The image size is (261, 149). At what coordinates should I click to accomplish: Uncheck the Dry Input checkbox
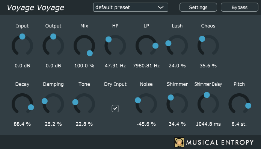tap(115, 108)
